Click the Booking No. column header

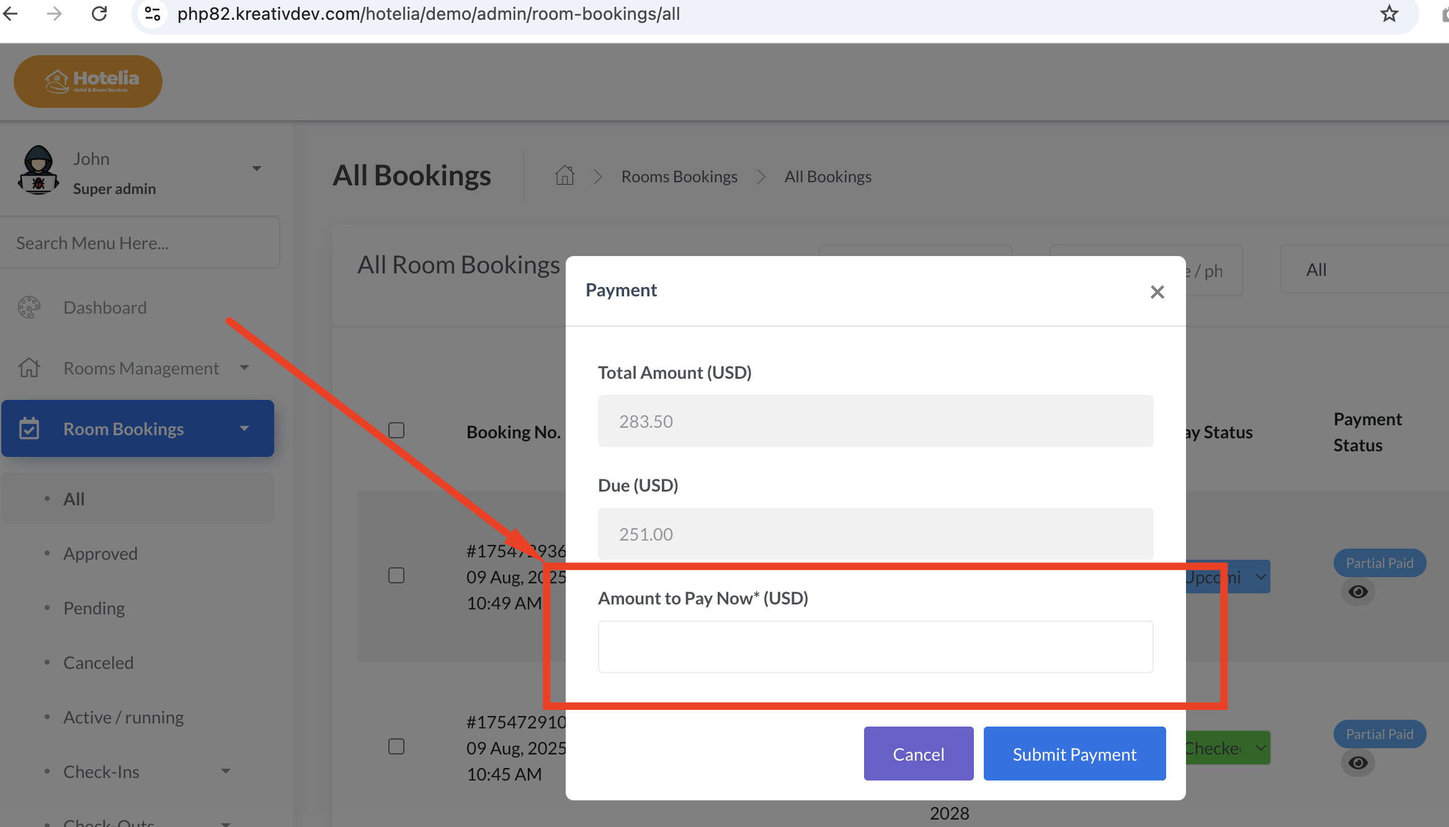513,431
